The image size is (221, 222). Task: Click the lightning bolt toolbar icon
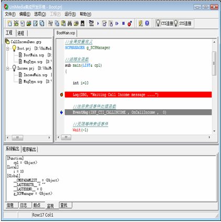coord(141,24)
